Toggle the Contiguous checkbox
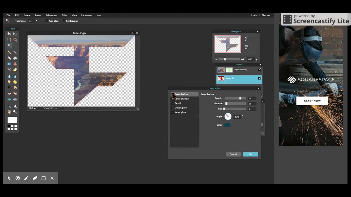The image size is (351, 197). coord(64,21)
